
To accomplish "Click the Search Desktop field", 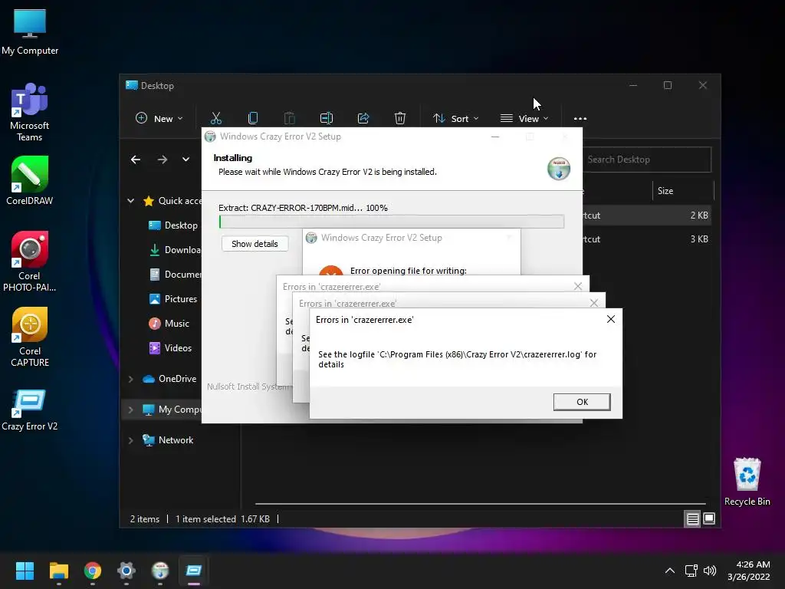I will pyautogui.click(x=647, y=160).
